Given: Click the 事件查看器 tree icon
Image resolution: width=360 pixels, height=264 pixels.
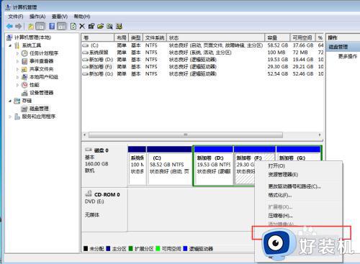Looking at the screenshot, I should coord(24,61).
